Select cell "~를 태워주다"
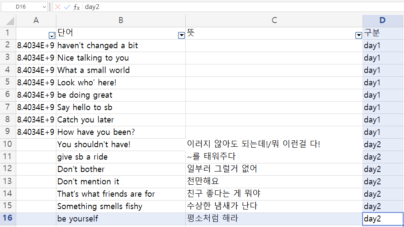Viewport: 404px width, 227px height. (274, 157)
